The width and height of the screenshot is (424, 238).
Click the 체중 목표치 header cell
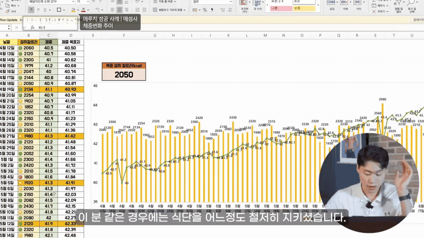click(71, 42)
